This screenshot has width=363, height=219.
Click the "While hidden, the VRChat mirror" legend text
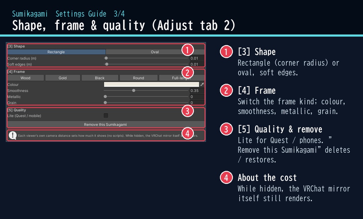coord(294,193)
